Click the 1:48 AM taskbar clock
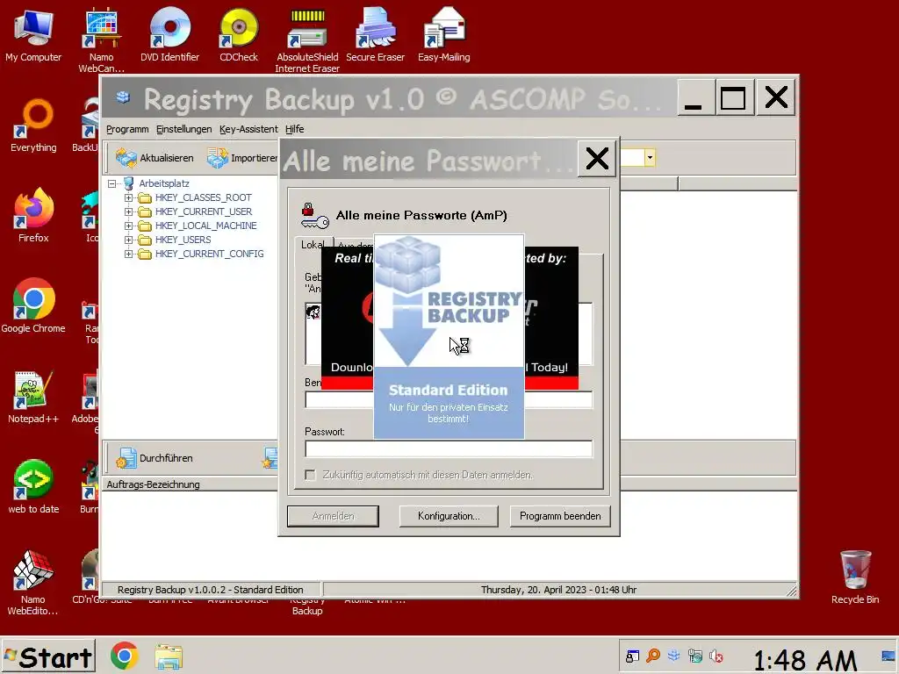899x674 pixels. [804, 659]
